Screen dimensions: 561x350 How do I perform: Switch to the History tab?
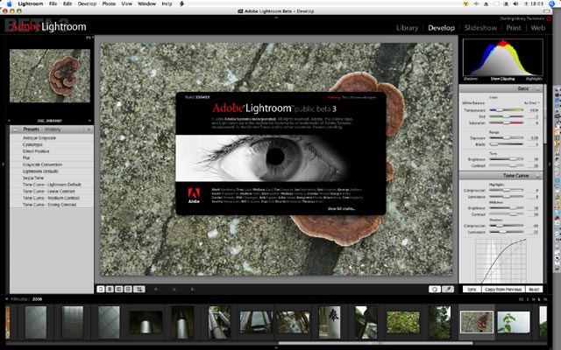click(x=53, y=129)
